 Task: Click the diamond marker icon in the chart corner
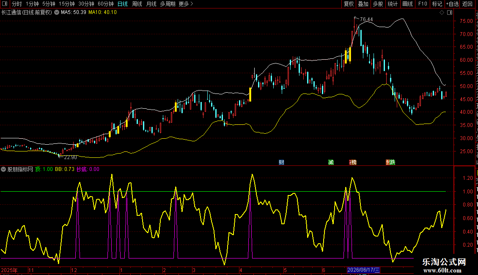[x=442, y=13]
